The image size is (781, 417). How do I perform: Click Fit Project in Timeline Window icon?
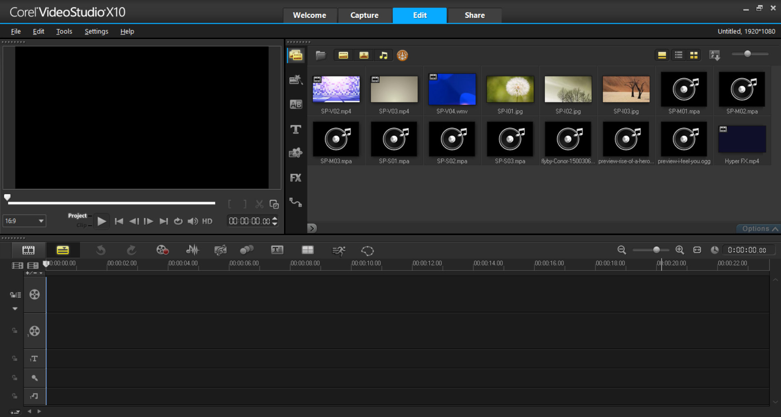pyautogui.click(x=697, y=250)
